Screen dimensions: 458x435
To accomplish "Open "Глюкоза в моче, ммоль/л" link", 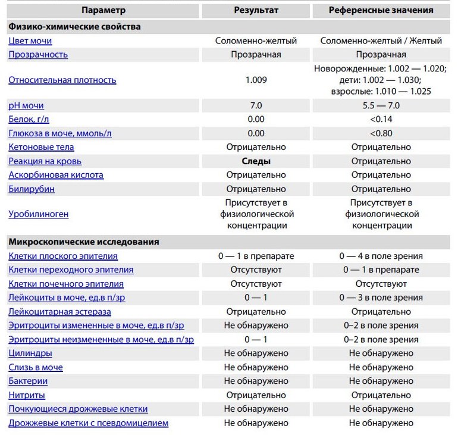I will (60, 133).
